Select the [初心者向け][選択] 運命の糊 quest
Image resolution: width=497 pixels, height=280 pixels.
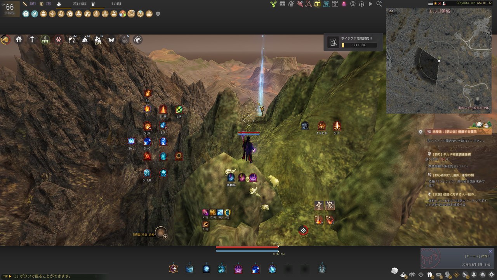[x=450, y=175]
